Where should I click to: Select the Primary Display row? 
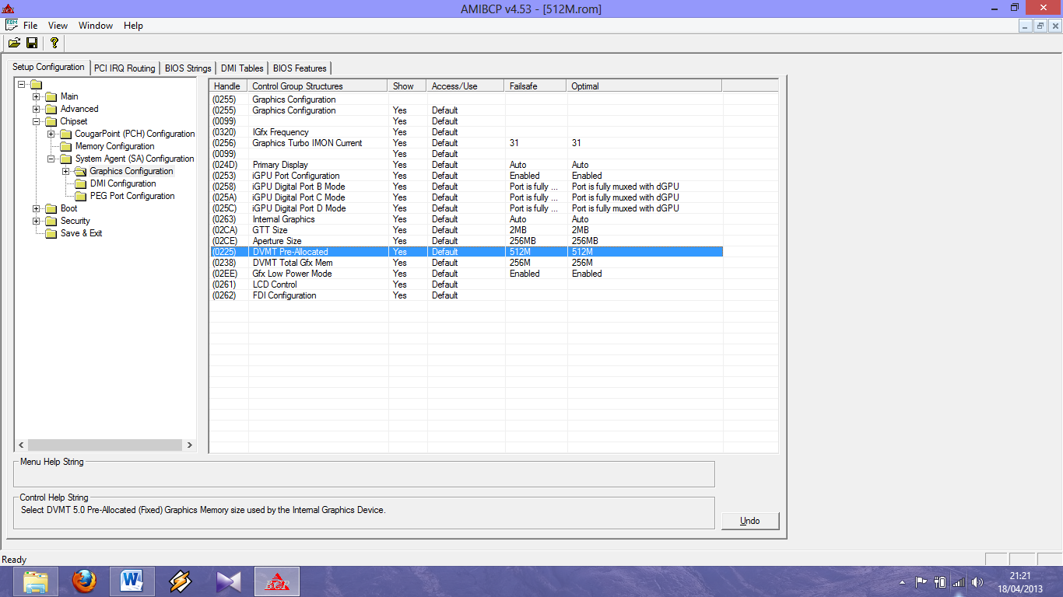pos(466,165)
